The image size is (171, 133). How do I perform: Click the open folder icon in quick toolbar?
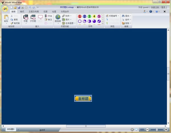pyautogui.click(x=15, y=7)
